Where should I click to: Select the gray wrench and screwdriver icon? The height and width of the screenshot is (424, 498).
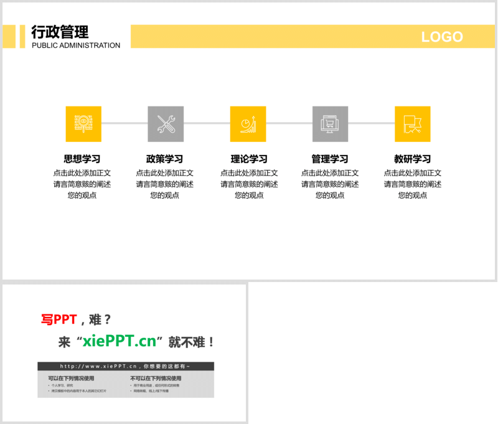[166, 124]
